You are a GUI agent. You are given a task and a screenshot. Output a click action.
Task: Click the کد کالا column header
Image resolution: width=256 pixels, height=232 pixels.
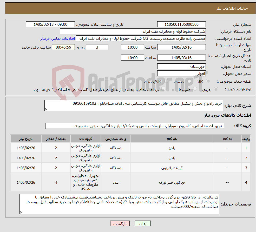(227, 139)
